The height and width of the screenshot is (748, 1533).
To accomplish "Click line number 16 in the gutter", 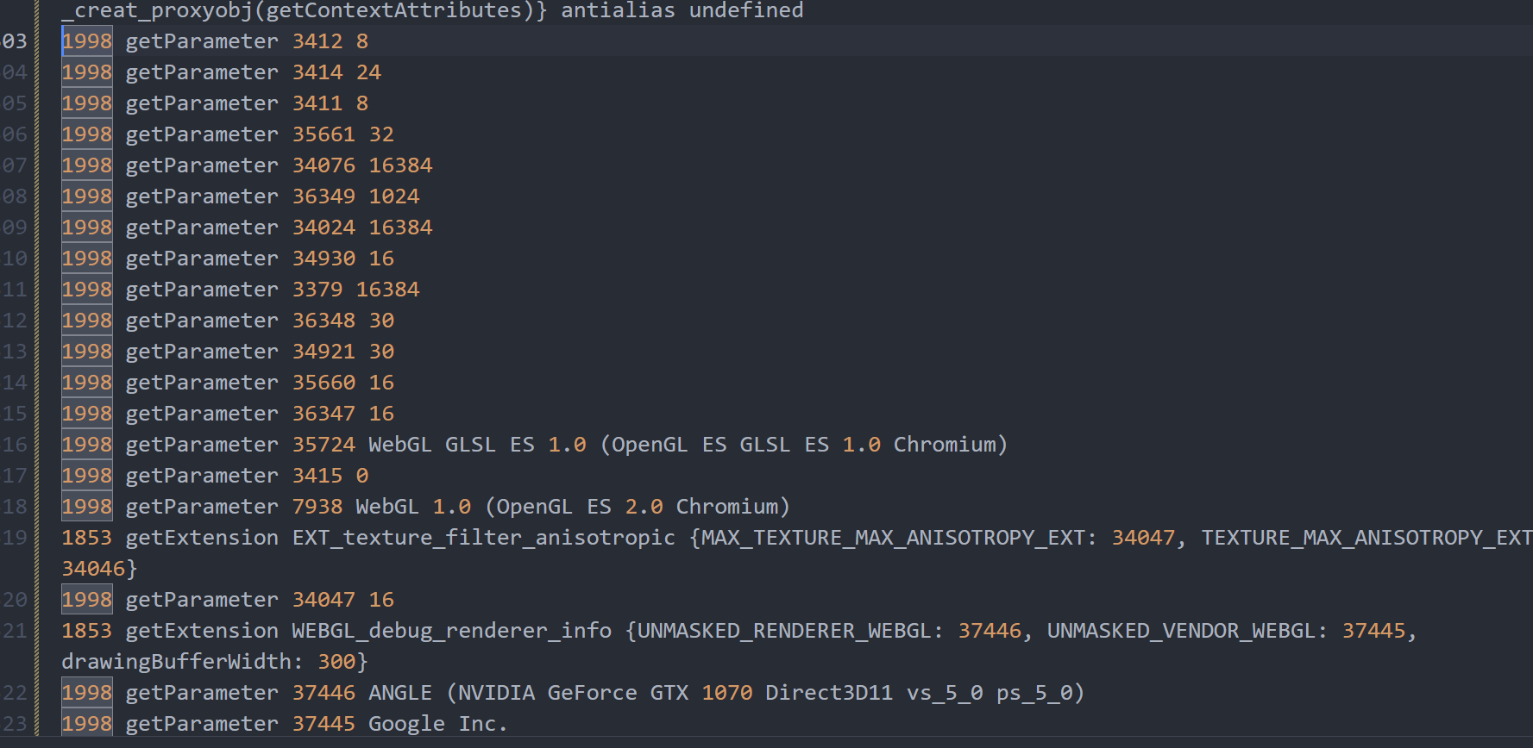I will point(15,445).
